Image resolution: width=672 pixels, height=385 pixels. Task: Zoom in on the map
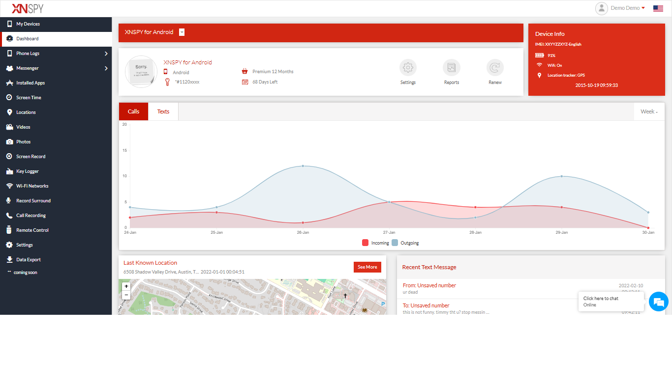tap(126, 286)
